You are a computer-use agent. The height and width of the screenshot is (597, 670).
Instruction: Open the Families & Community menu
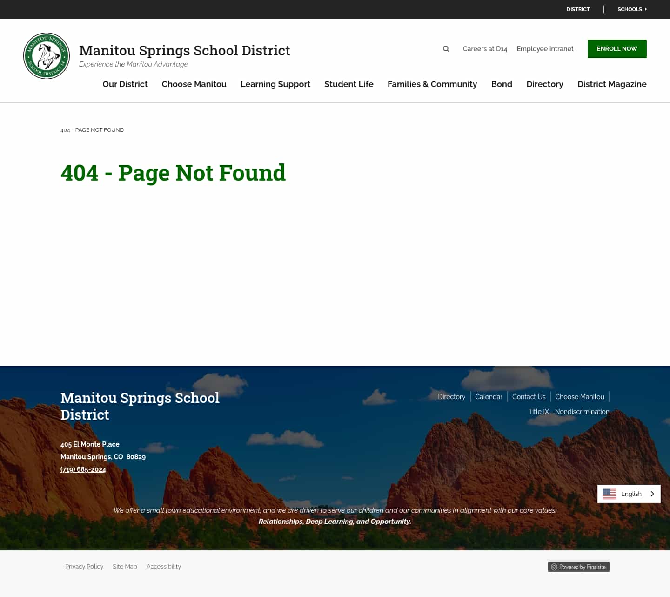coord(432,84)
